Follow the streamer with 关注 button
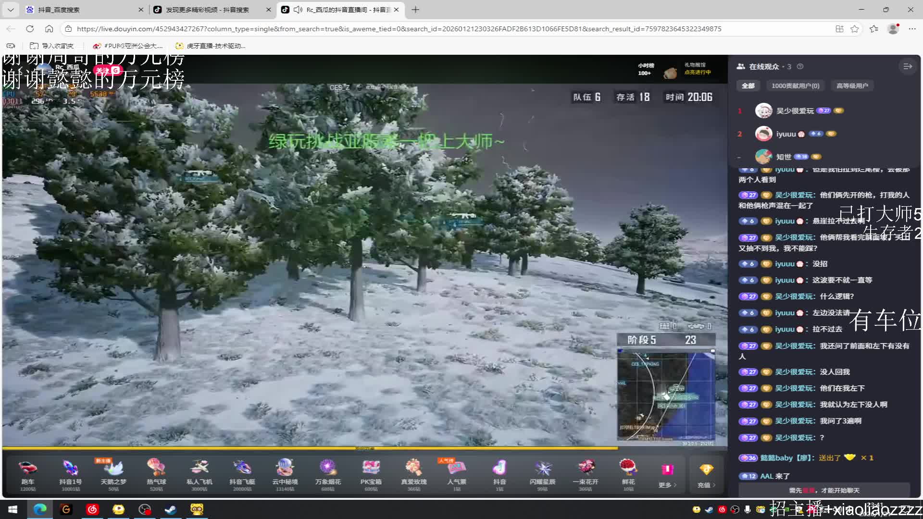The image size is (923, 519). tap(102, 71)
